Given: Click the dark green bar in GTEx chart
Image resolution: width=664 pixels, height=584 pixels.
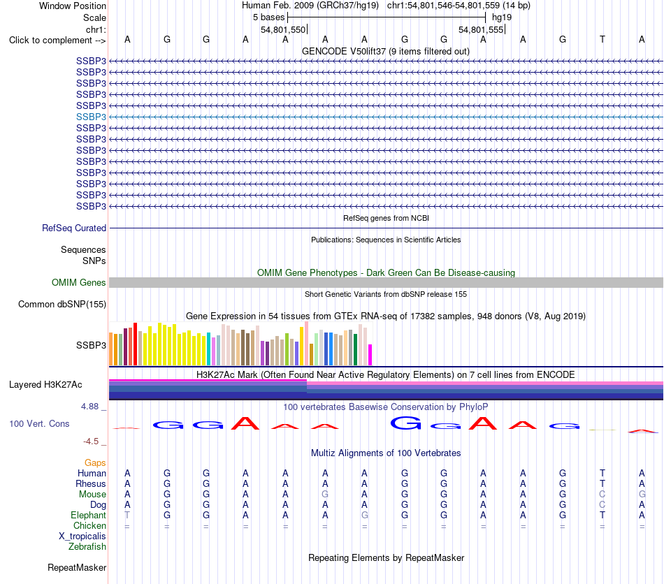Looking at the screenshot, I should tap(356, 349).
